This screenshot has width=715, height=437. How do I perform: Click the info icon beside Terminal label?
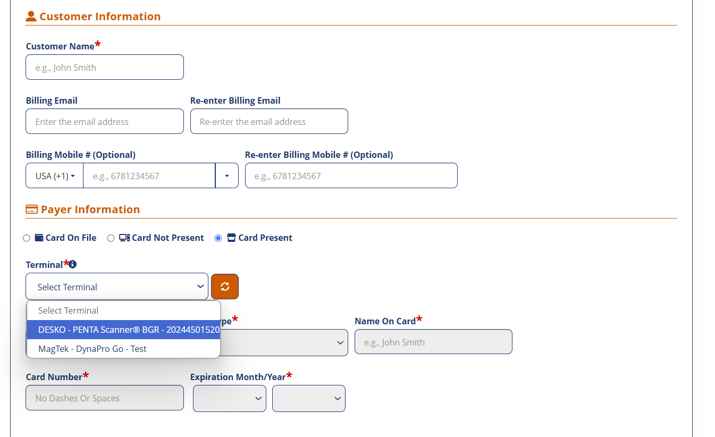click(73, 264)
